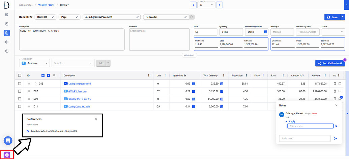This screenshot has width=349, height=159.
Task: Click the list lines icon in ID header
Action: [x=54, y=75]
